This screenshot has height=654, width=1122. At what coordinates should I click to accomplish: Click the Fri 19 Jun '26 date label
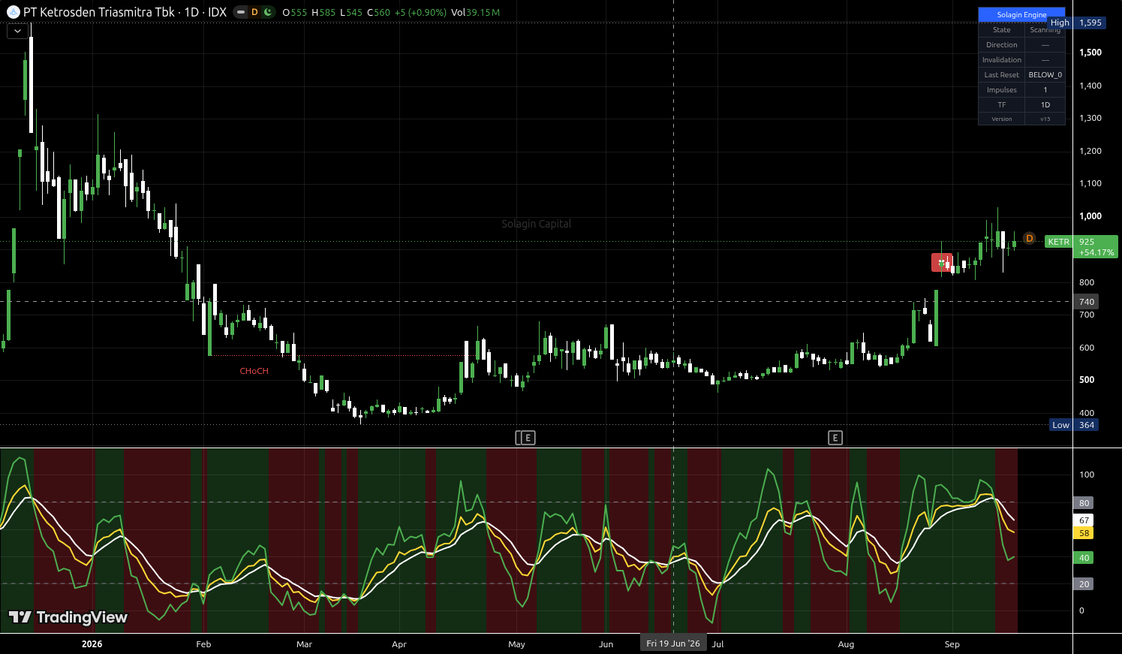(673, 643)
